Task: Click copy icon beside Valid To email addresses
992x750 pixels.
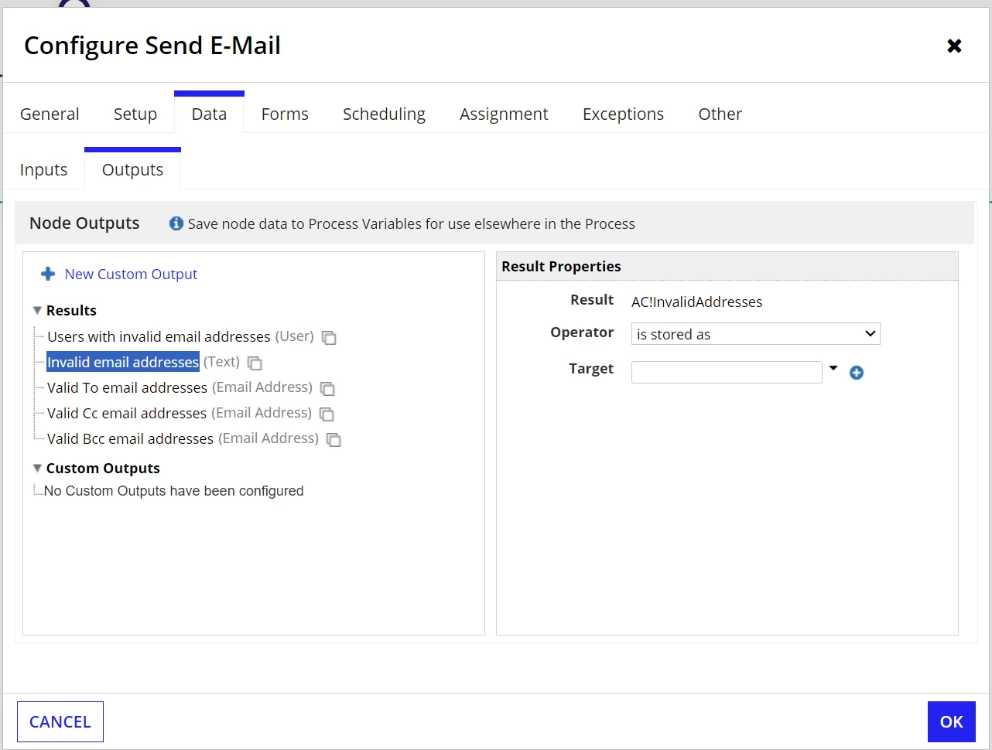Action: point(327,388)
